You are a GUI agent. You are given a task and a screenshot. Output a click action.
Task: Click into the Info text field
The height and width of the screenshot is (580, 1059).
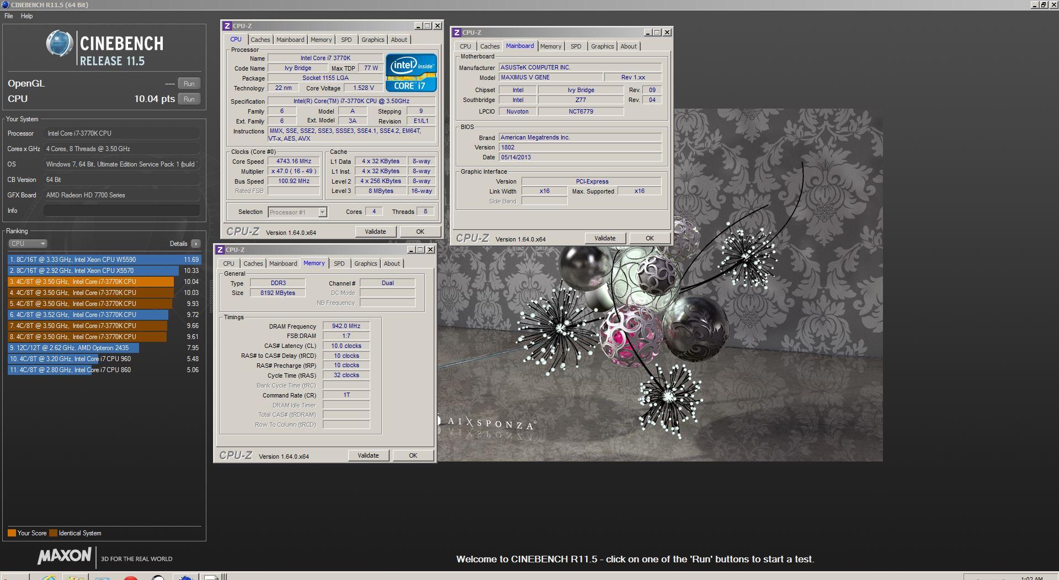coord(121,211)
